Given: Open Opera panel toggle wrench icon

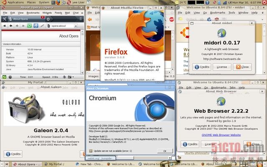Looking at the screenshot, I should pyautogui.click(x=5, y=19).
